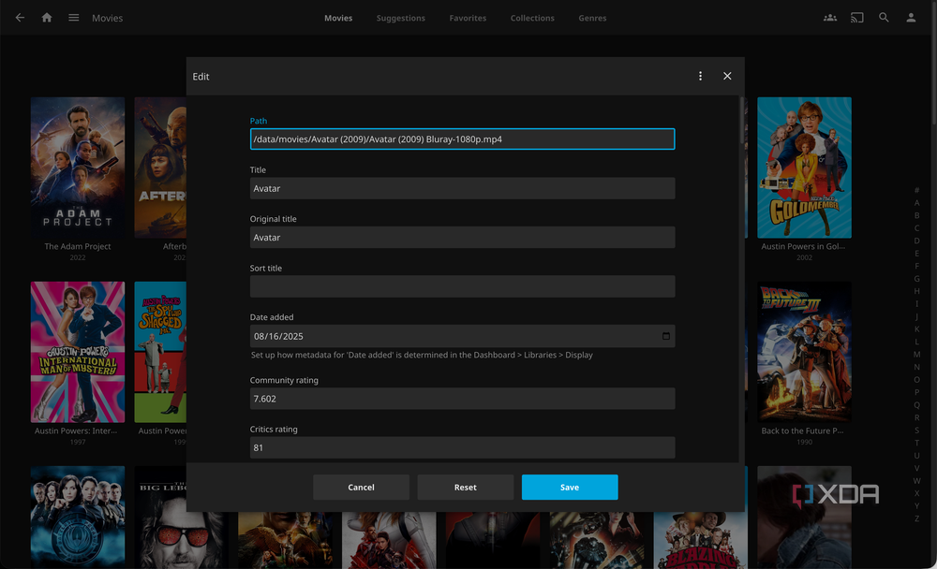Close the Edit dialog
The height and width of the screenshot is (569, 937).
coord(727,76)
